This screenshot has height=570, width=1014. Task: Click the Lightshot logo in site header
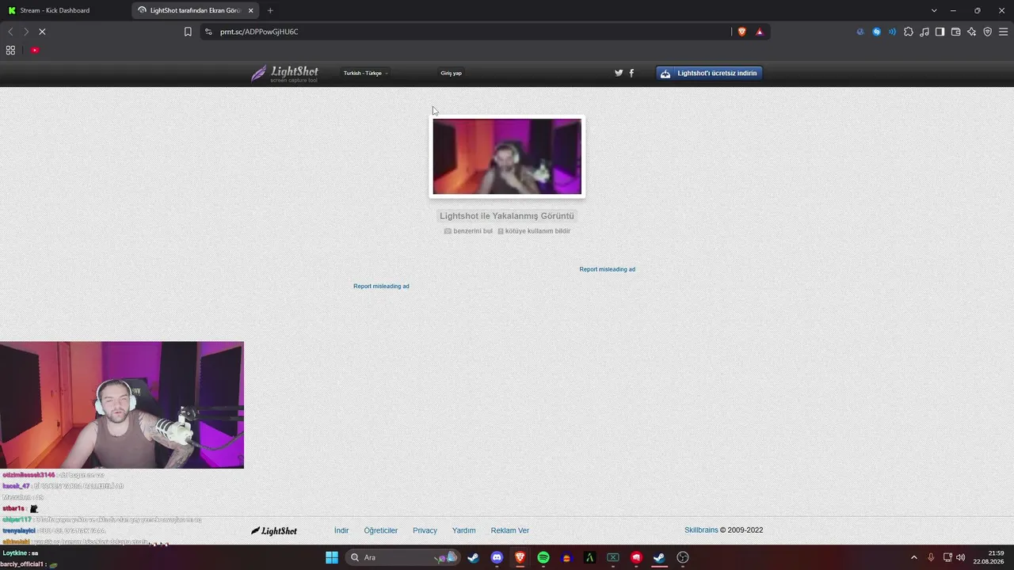(285, 74)
